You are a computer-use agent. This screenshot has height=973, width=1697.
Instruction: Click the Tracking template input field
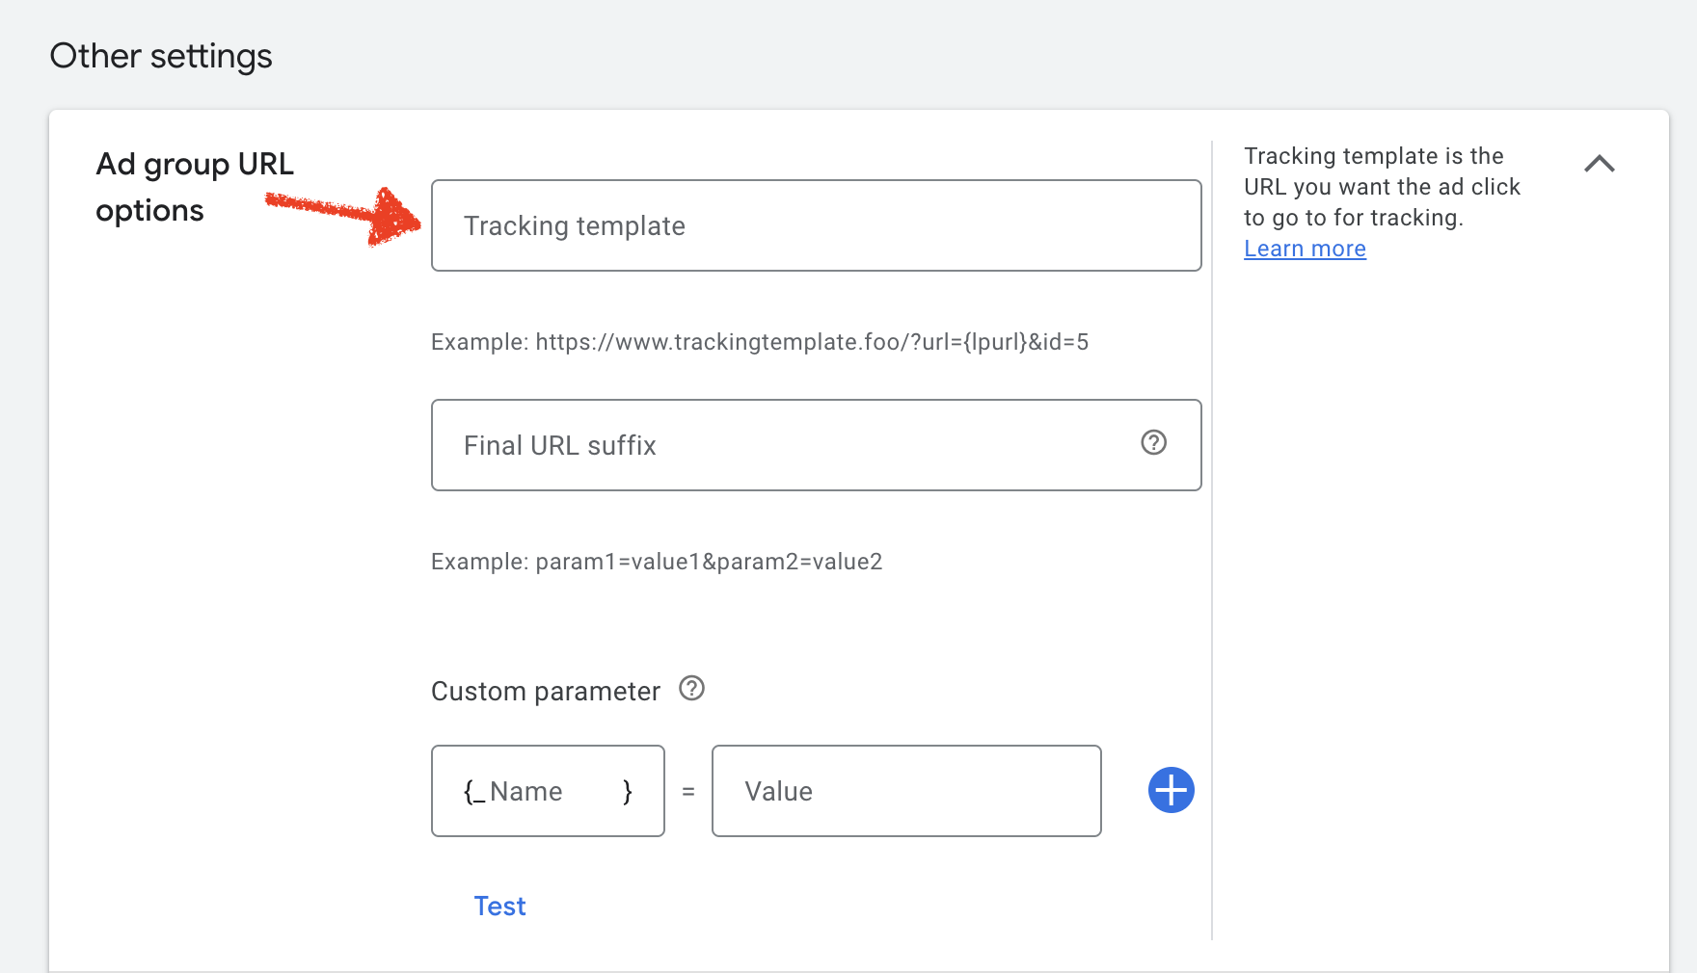[815, 225]
